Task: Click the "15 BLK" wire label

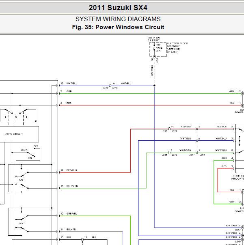Action: click(66, 237)
